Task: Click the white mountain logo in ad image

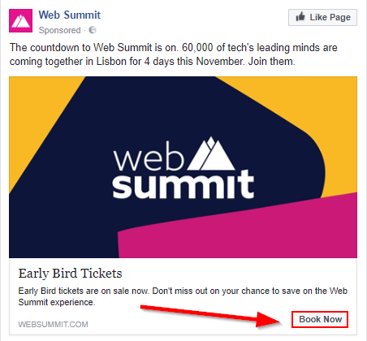Action: (211, 153)
